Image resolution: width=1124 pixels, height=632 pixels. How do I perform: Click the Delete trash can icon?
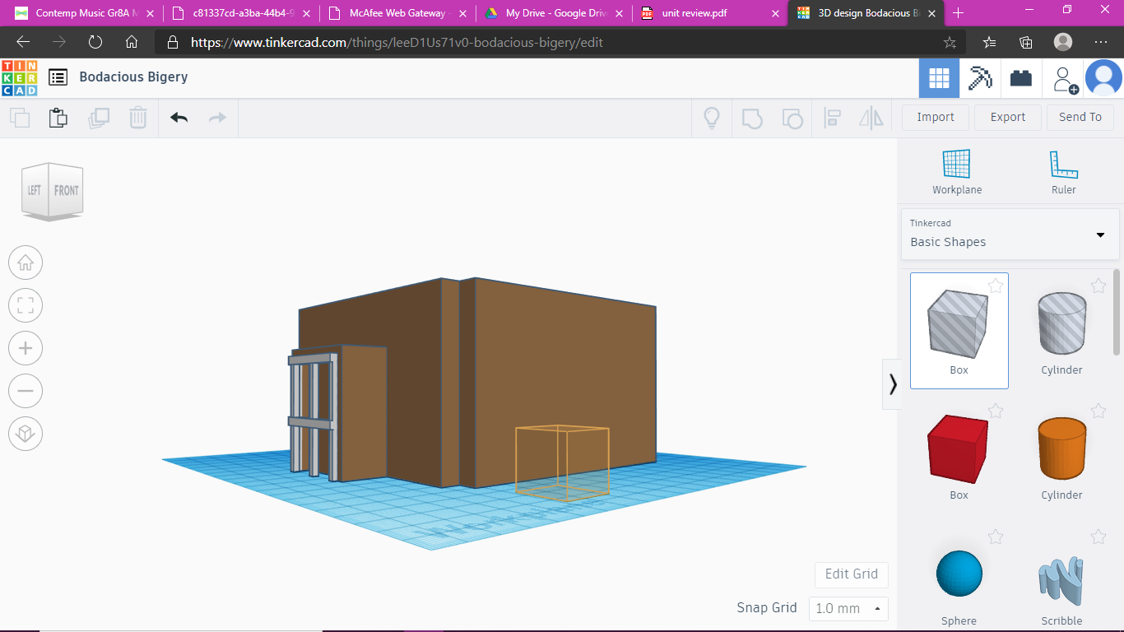pos(137,118)
